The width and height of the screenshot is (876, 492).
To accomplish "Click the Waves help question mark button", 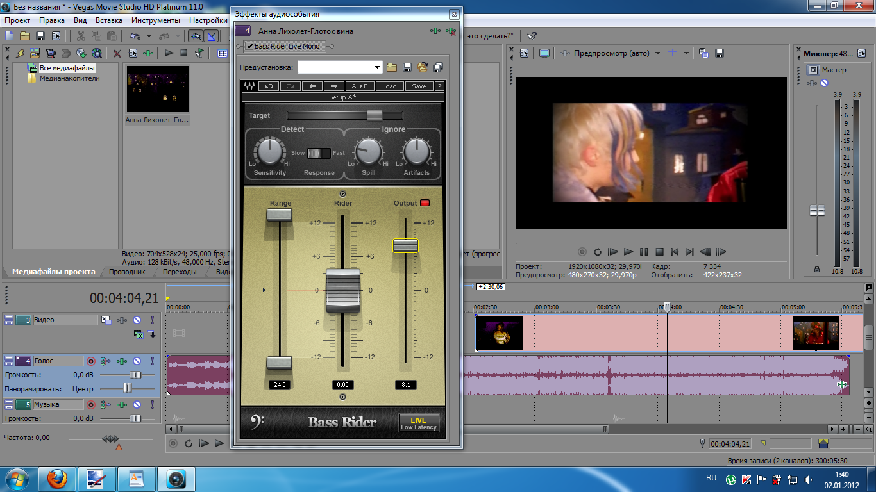I will [x=439, y=86].
